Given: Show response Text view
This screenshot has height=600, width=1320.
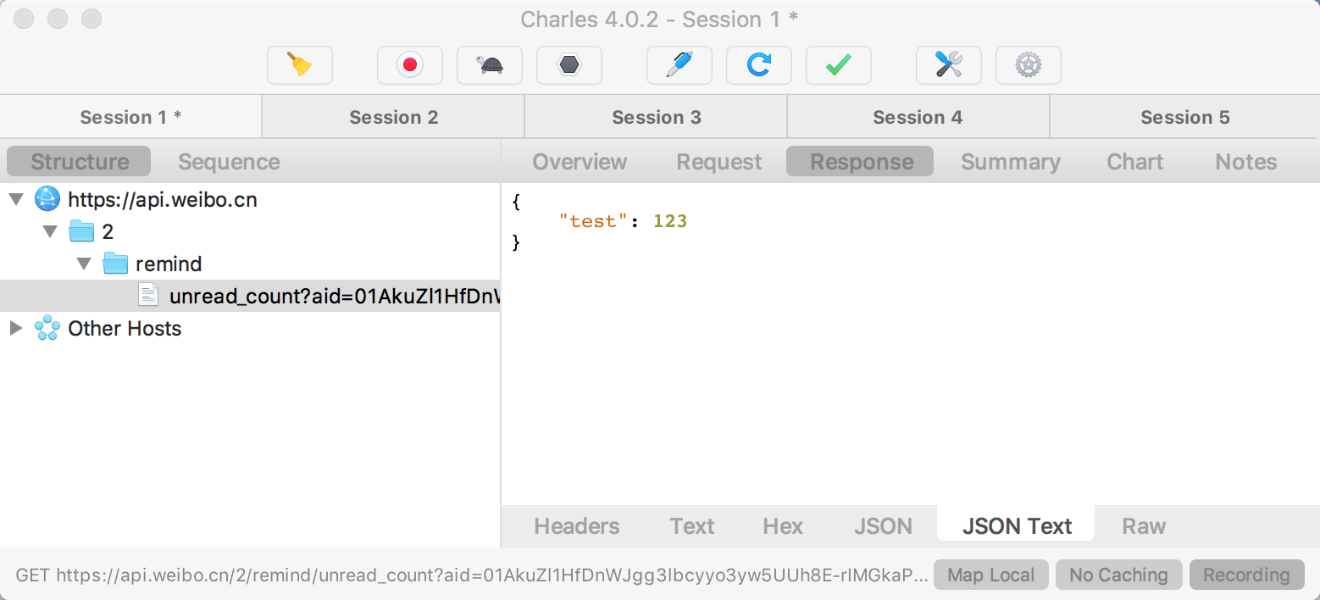Looking at the screenshot, I should tap(692, 526).
